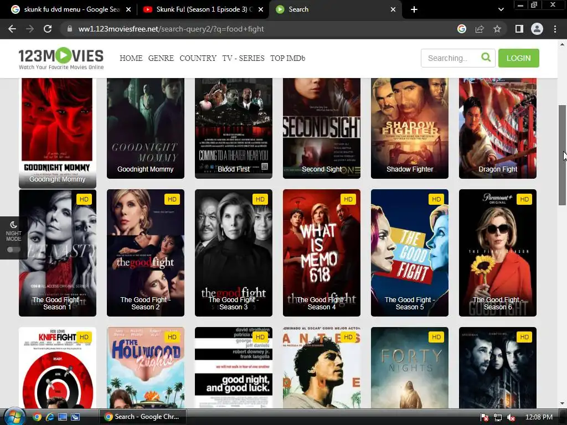View the site lock icon info
Viewport: 567px width, 425px height.
(x=69, y=29)
